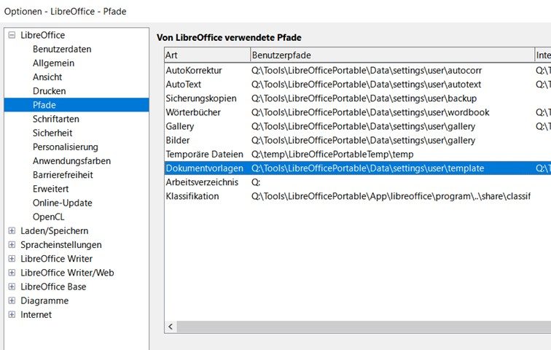Expand the Diagramme section

[x=12, y=300]
